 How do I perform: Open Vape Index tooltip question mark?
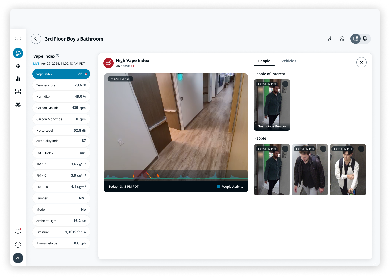57,55
